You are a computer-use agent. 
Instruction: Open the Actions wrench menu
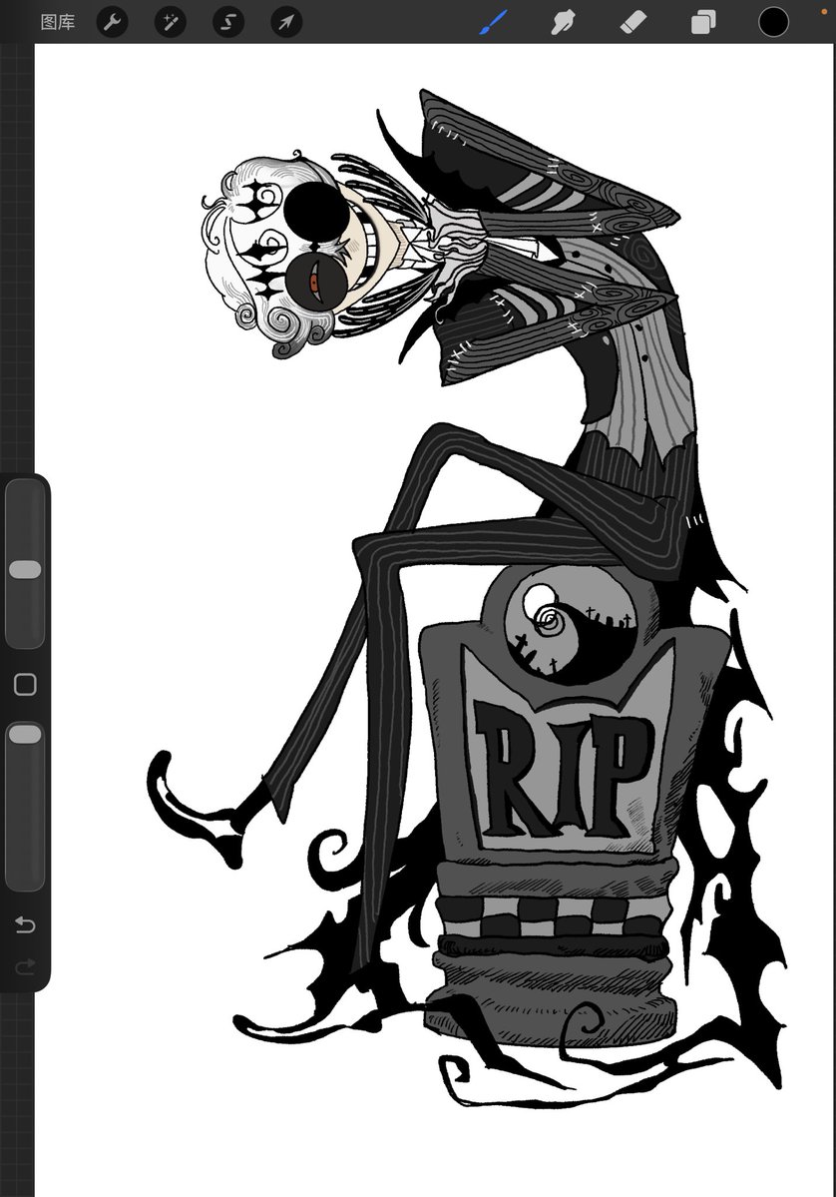(x=112, y=22)
